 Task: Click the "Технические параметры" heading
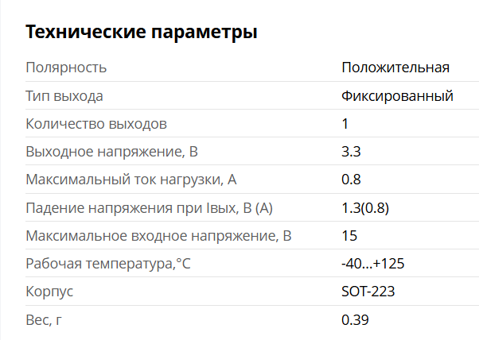tap(142, 33)
